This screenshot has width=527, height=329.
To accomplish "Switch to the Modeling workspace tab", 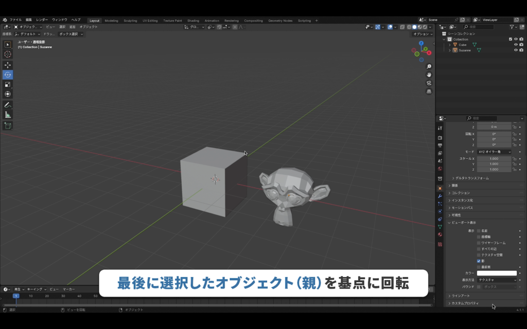I will click(111, 21).
